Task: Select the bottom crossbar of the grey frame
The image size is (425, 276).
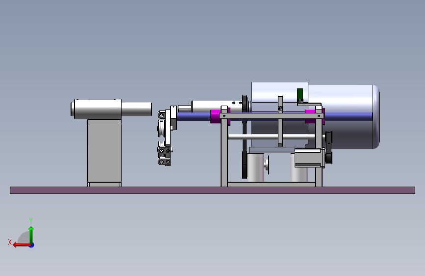Action: click(x=271, y=185)
